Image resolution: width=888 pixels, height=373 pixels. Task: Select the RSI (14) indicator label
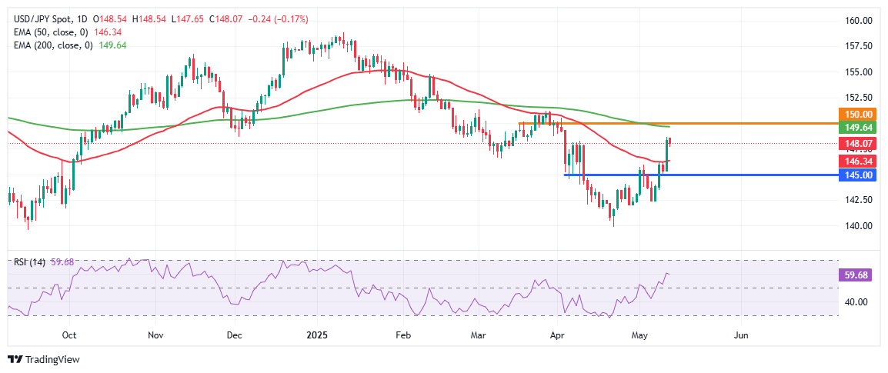(28, 262)
